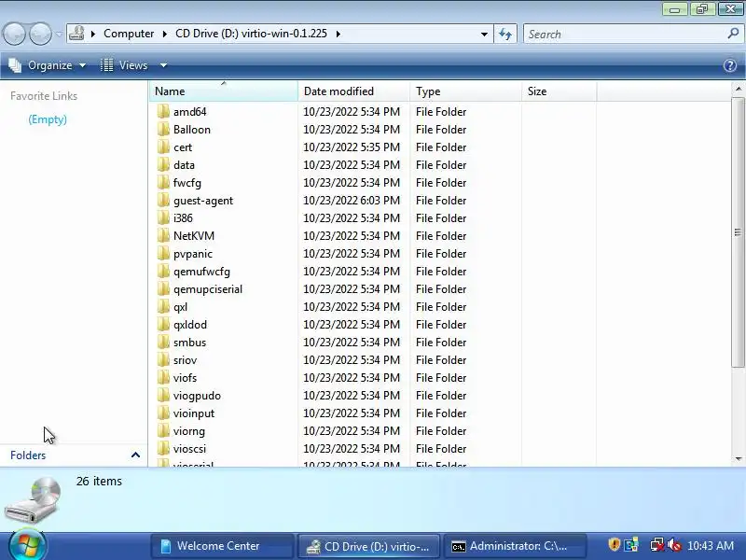The height and width of the screenshot is (560, 746).
Task: Click the scroll down arrow of file list
Action: [x=739, y=458]
